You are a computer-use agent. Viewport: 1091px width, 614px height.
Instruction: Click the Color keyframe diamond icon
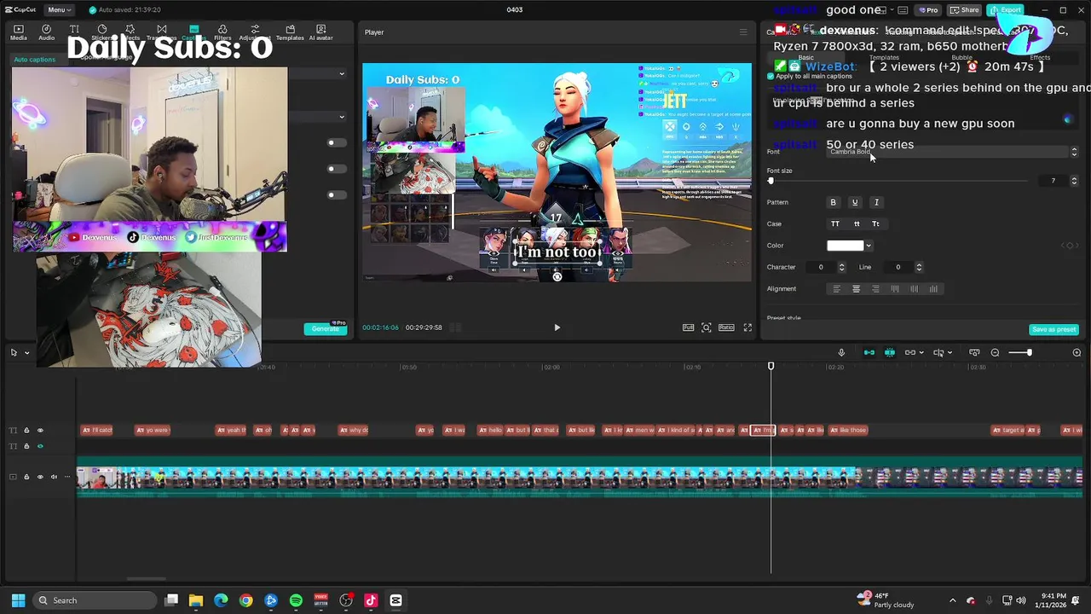1068,246
